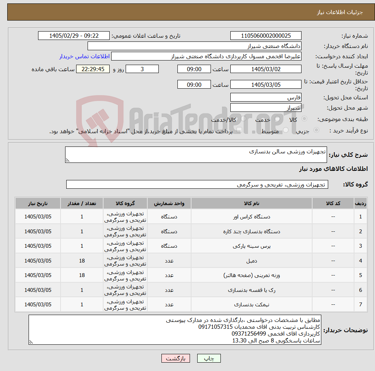
Task: Select the متوسط purchase type radio
Action: pyautogui.click(x=286, y=130)
